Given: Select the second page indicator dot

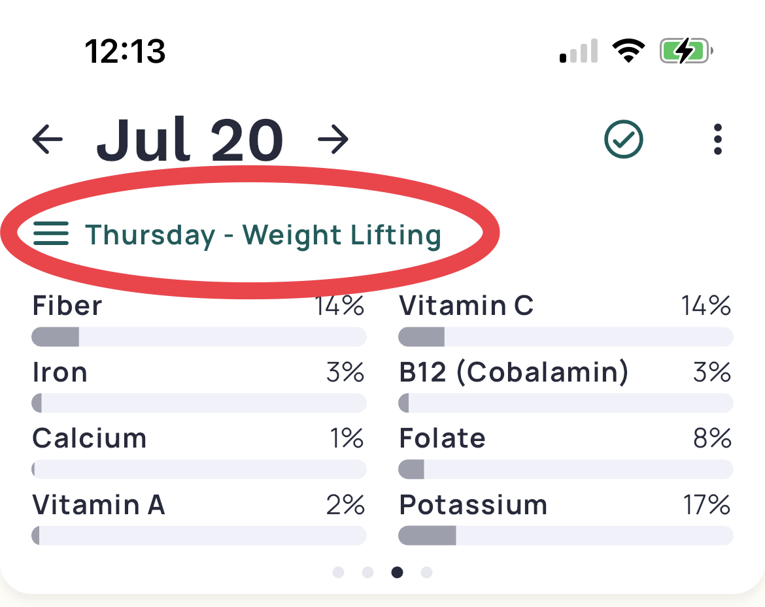Looking at the screenshot, I should tap(368, 572).
